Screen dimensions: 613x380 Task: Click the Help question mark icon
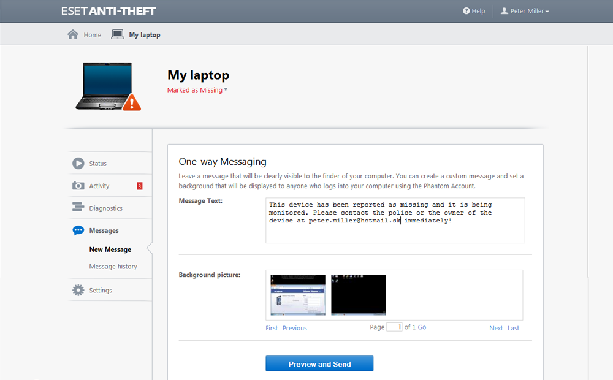[466, 11]
